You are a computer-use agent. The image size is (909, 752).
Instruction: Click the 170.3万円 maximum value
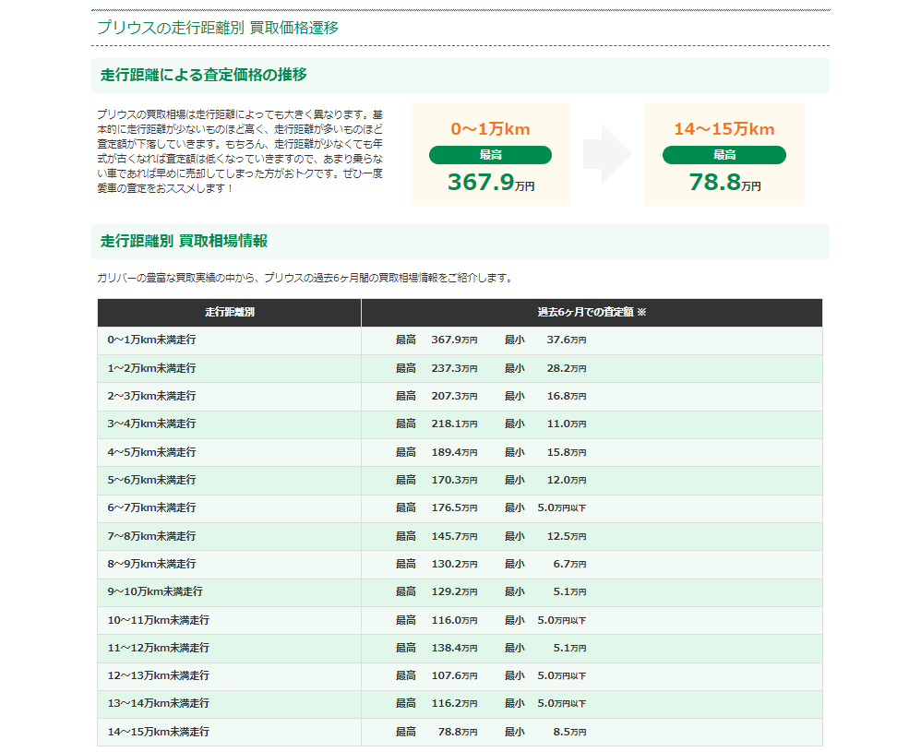[x=454, y=481]
